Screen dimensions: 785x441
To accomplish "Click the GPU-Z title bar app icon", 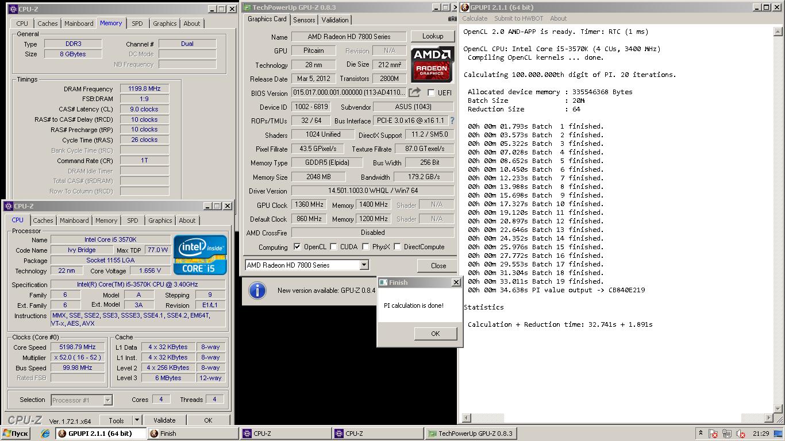I will coord(247,7).
